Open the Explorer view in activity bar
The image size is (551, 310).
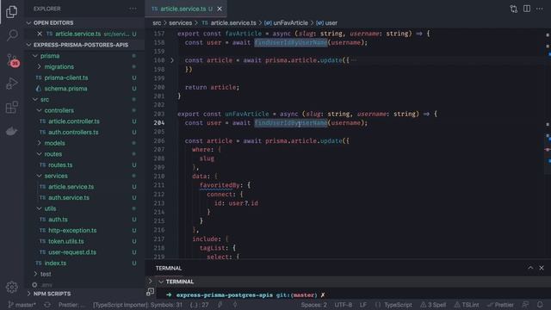[11, 11]
